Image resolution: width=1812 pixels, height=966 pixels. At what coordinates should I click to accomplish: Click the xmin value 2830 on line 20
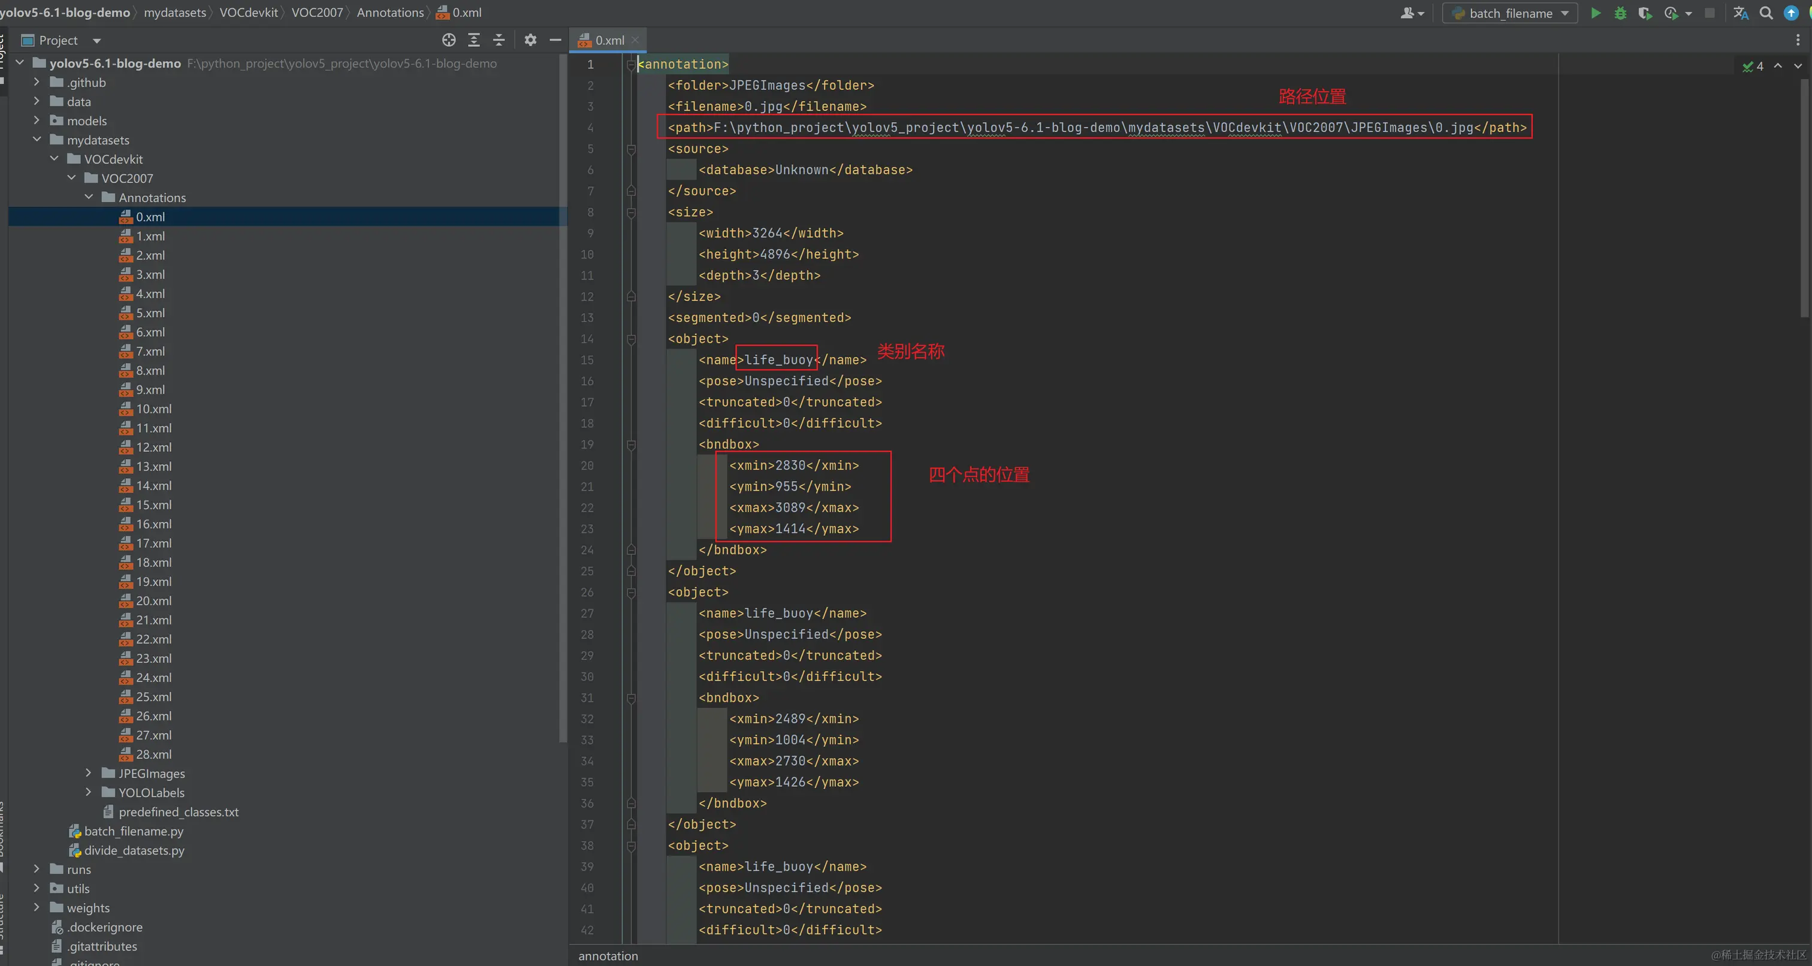(x=790, y=465)
